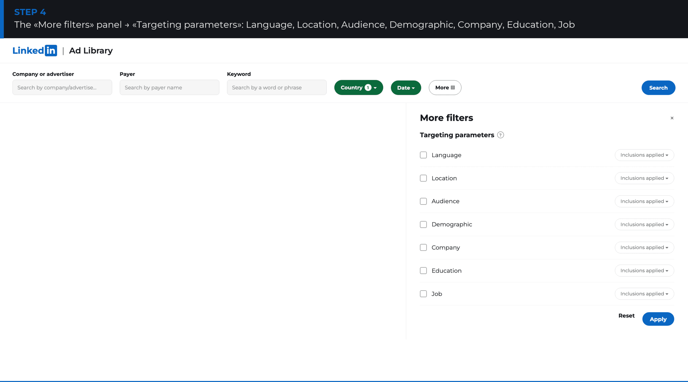Click the 'Job' label text

(437, 294)
